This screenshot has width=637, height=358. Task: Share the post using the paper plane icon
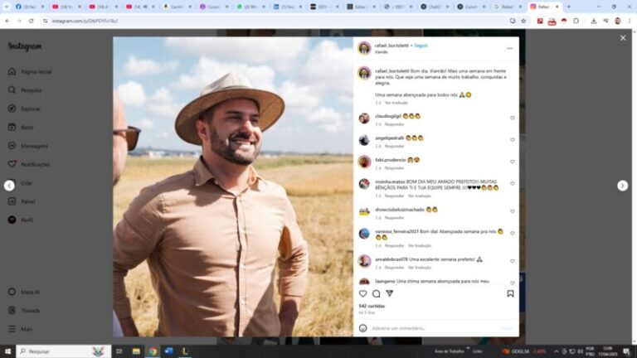click(x=389, y=293)
